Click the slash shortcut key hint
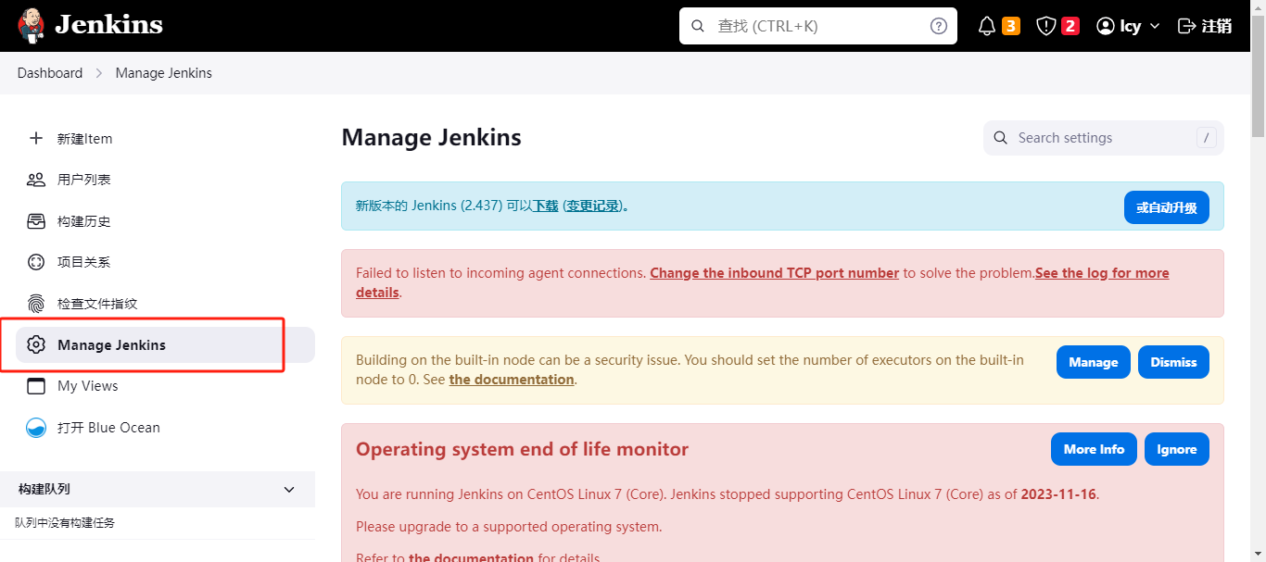This screenshot has width=1266, height=562. coord(1206,138)
